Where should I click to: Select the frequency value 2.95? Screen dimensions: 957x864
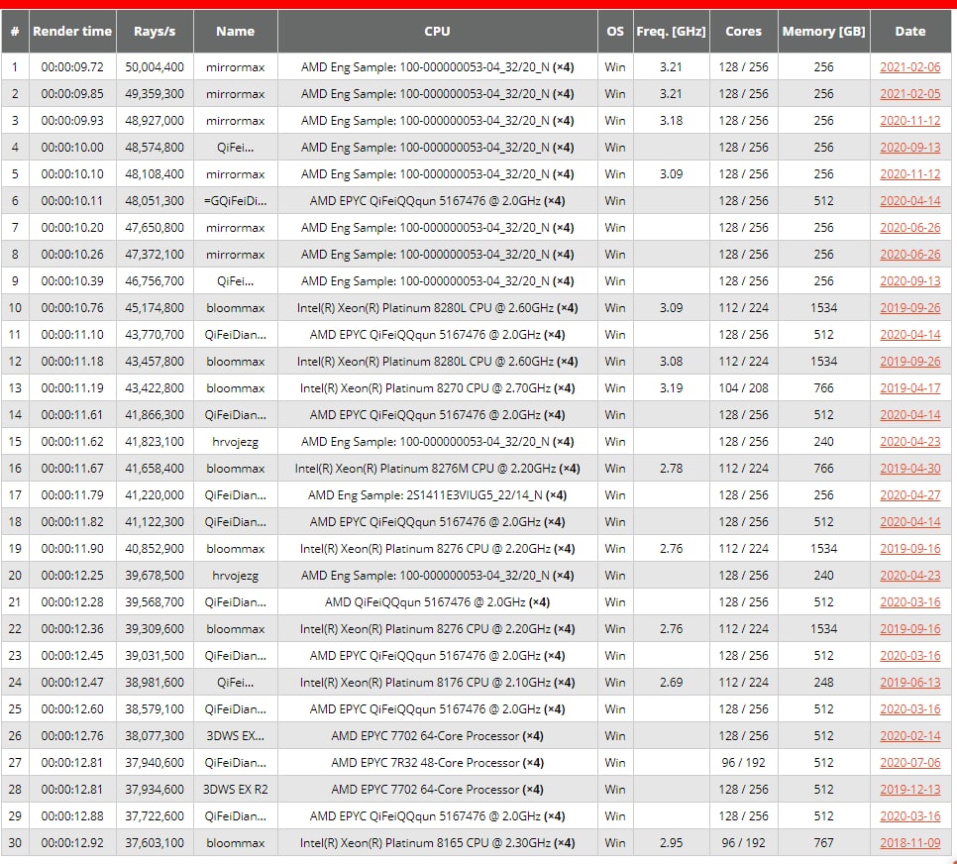point(672,842)
